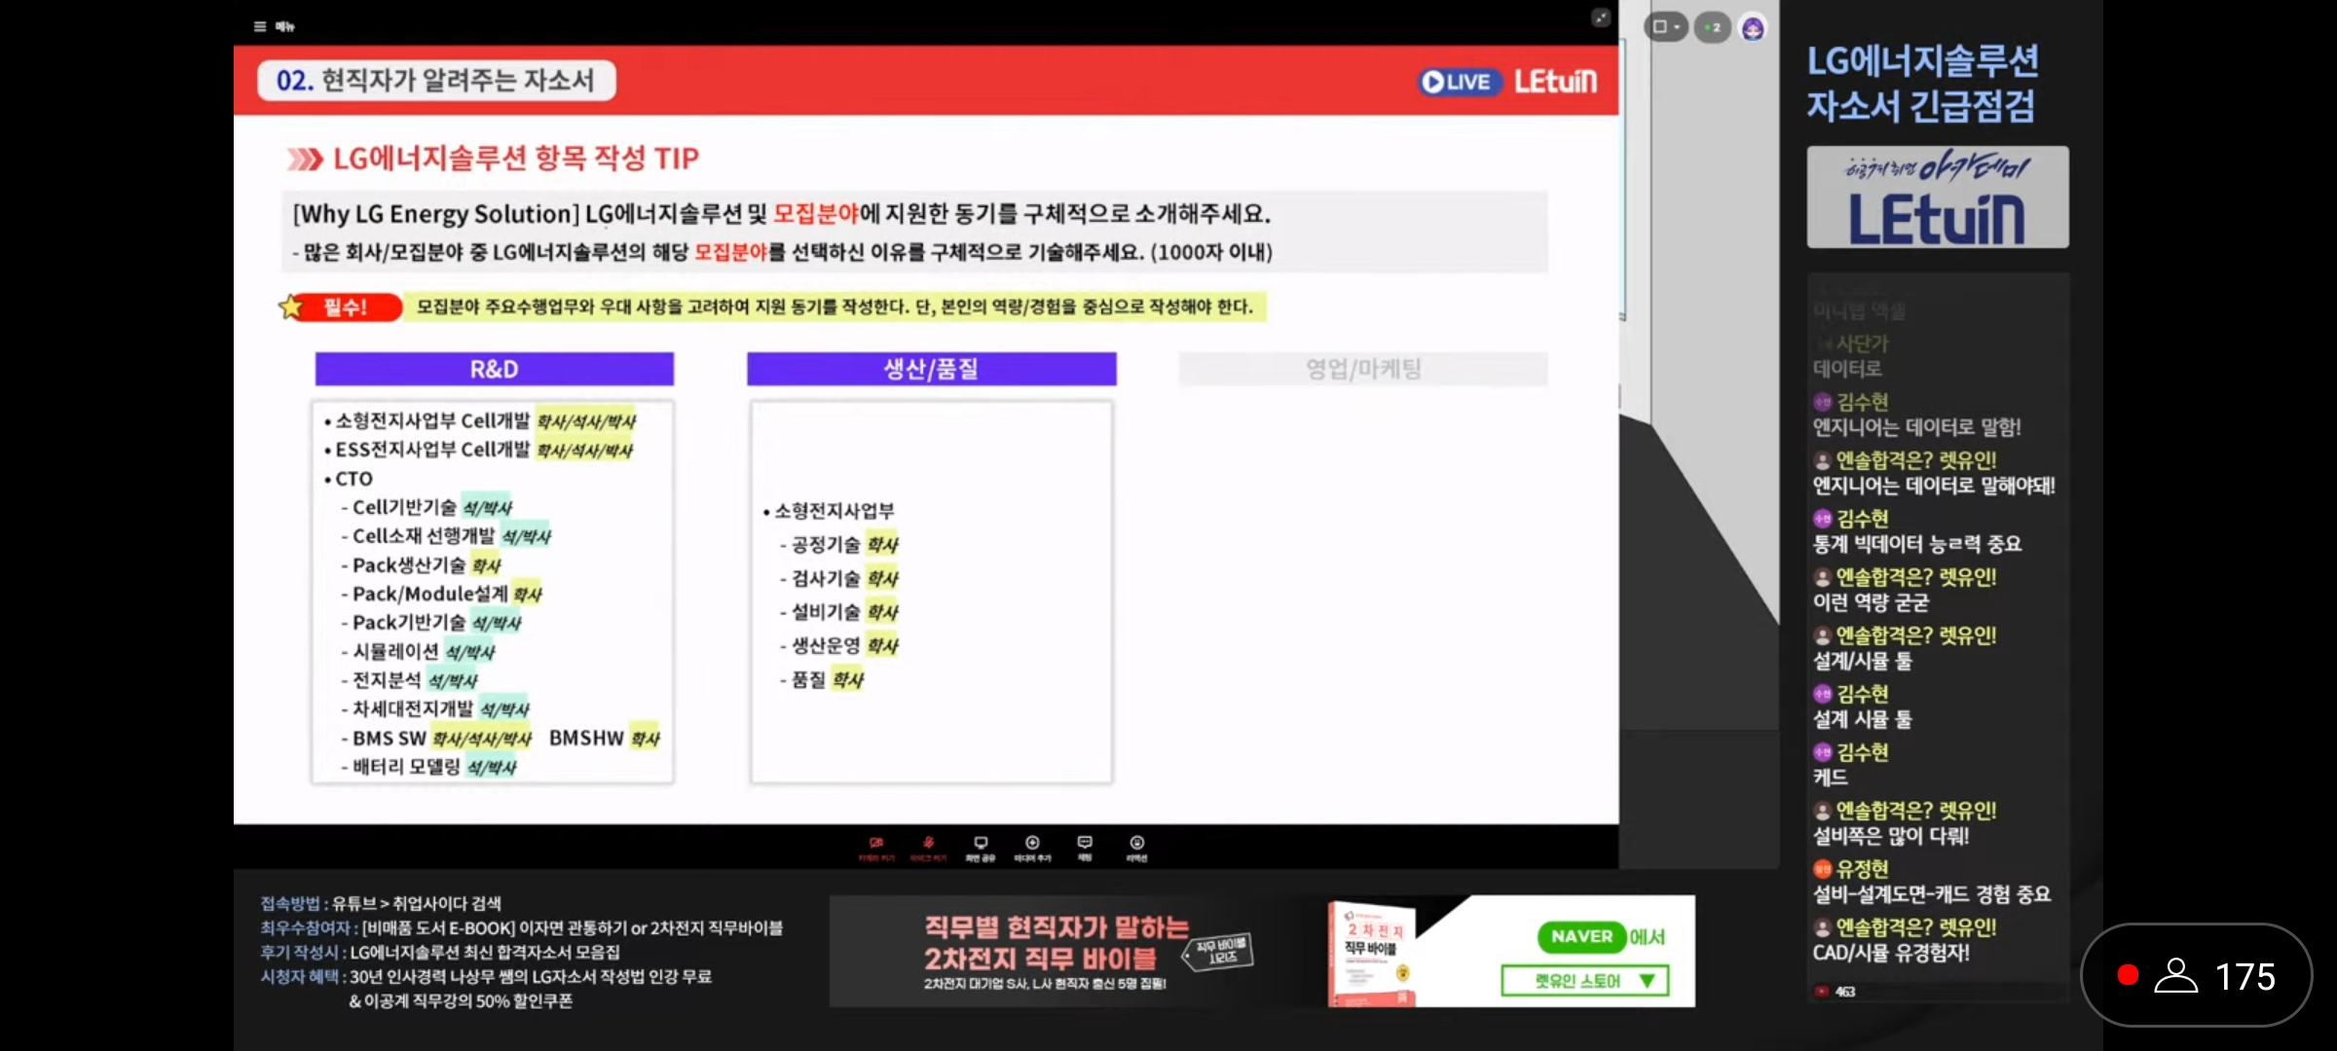Click the OLIVE badge in slide header
This screenshot has height=1051, width=2337.
click(1458, 82)
